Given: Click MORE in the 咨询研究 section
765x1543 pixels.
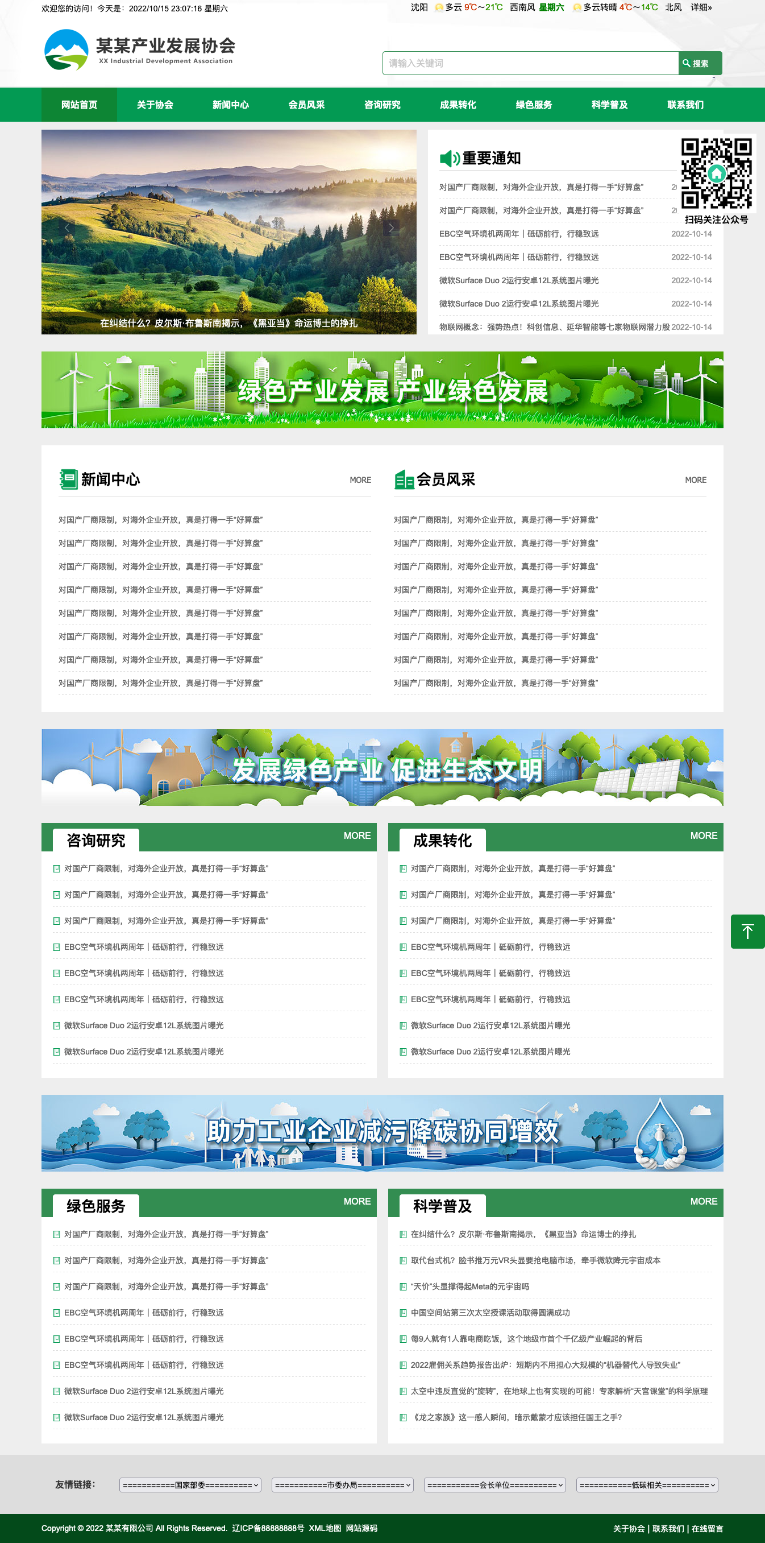Looking at the screenshot, I should pos(357,835).
